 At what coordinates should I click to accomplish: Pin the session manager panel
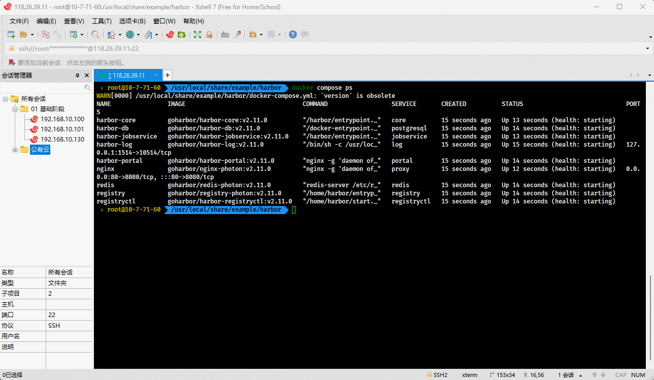pyautogui.click(x=78, y=76)
